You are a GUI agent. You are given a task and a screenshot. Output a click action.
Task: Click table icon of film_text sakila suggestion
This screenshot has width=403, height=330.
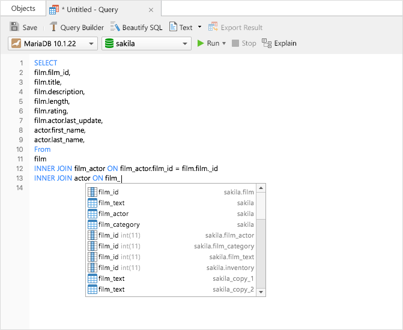click(x=92, y=203)
